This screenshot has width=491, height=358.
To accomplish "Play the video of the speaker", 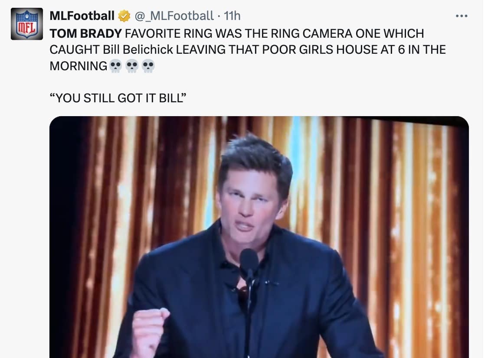I will pyautogui.click(x=259, y=237).
